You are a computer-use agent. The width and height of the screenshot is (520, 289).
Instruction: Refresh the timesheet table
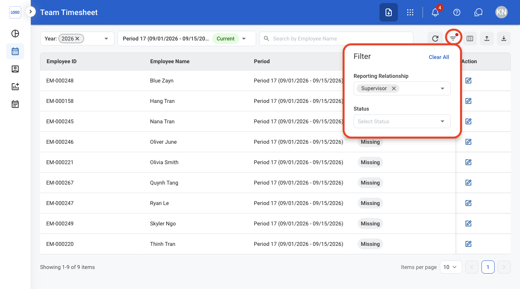(x=435, y=39)
